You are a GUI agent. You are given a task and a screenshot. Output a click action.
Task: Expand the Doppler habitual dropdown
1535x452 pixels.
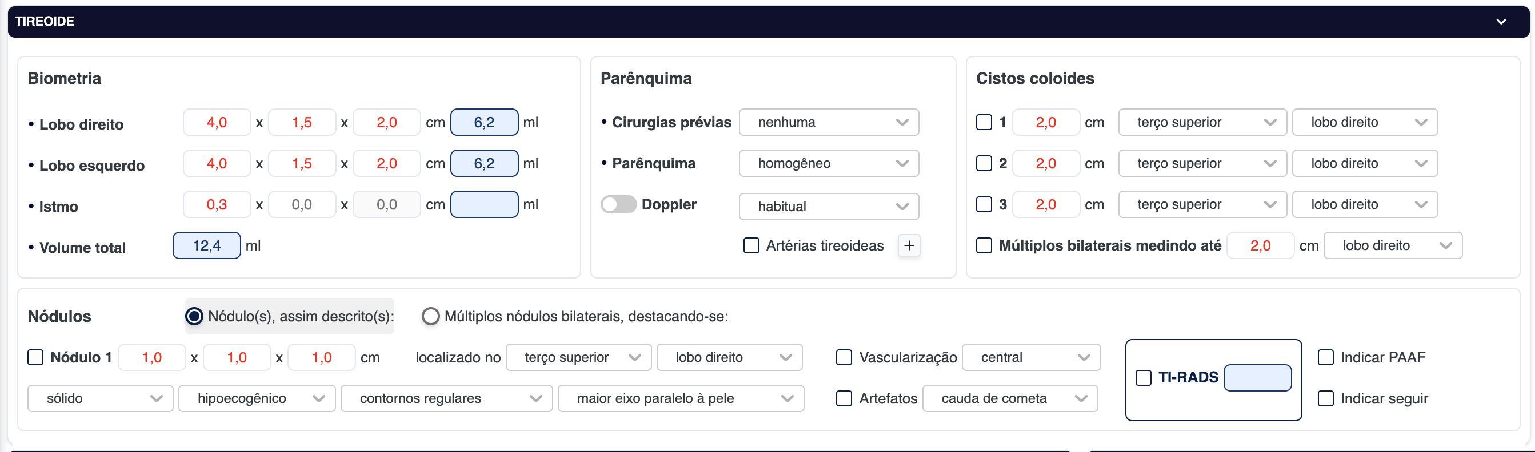[x=828, y=207]
